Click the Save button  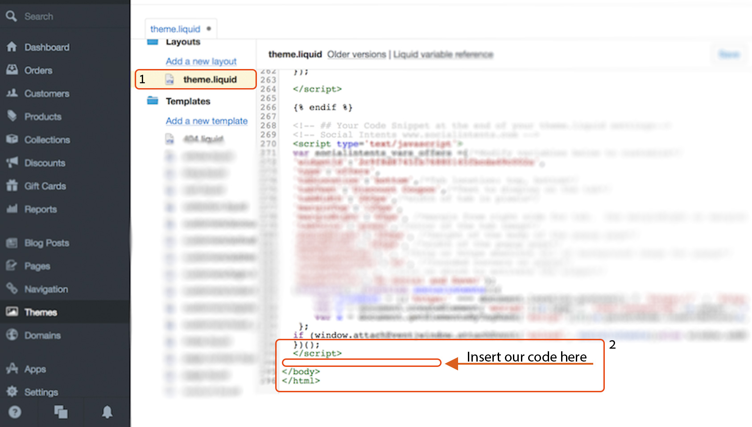[x=729, y=54]
